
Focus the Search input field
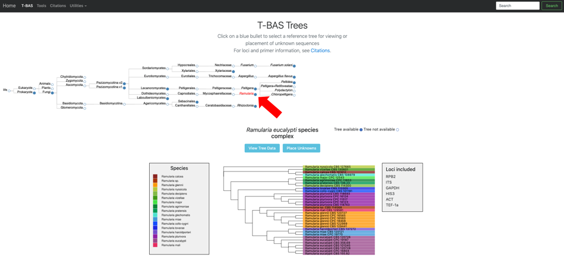point(518,6)
